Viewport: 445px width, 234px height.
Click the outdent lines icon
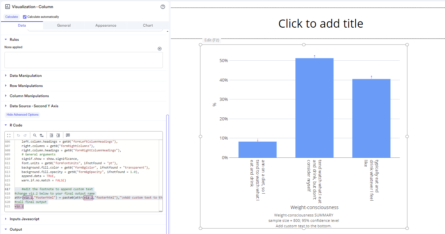point(51,135)
